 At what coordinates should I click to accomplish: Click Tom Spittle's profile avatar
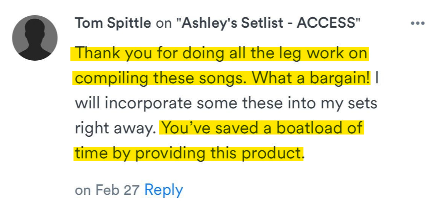[35, 38]
